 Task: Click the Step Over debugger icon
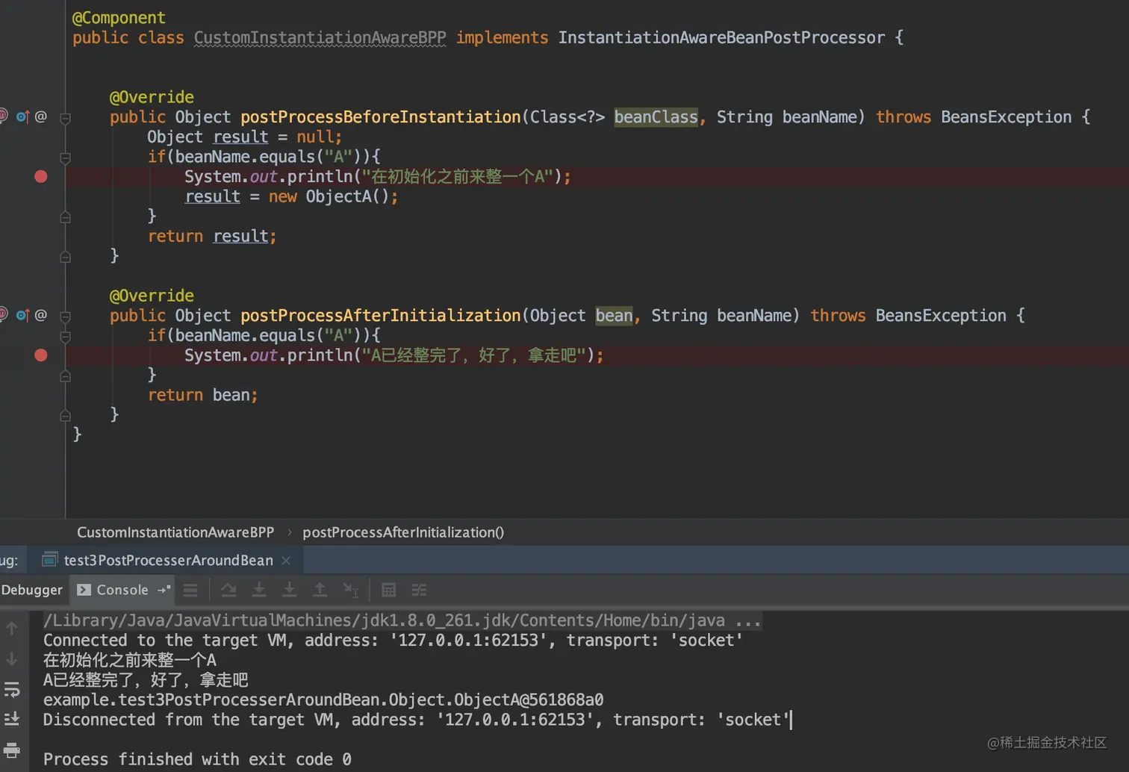coord(228,590)
